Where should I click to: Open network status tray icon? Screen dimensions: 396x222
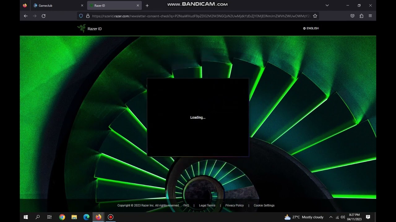(x=337, y=217)
